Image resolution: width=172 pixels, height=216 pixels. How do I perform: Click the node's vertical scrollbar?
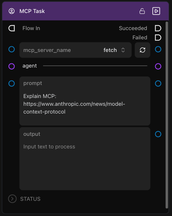(167, 115)
